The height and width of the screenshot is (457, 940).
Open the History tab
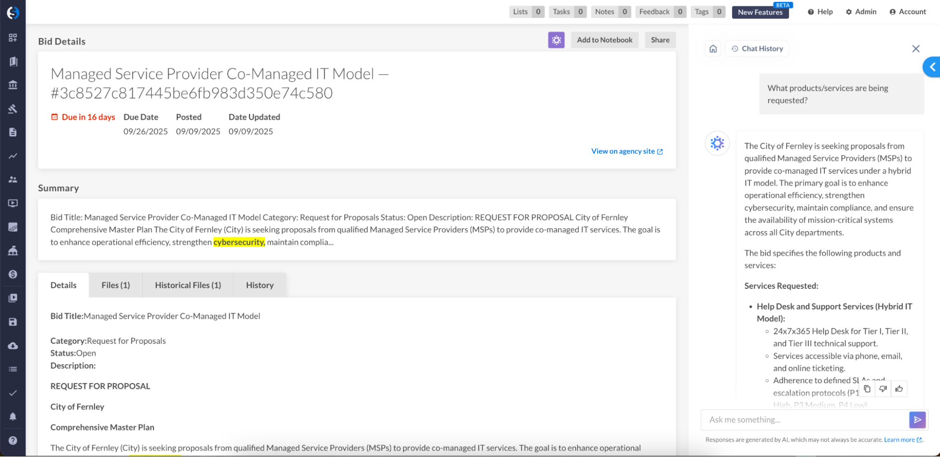pyautogui.click(x=260, y=285)
